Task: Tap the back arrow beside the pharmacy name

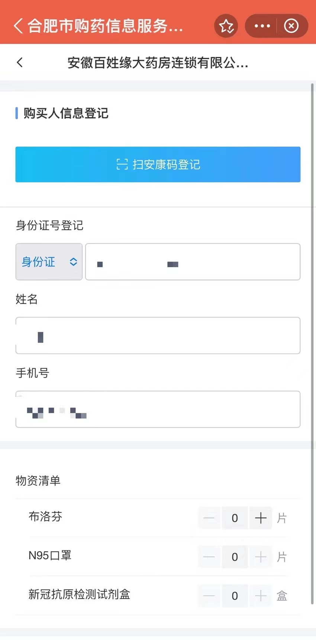Action: pos(19,63)
